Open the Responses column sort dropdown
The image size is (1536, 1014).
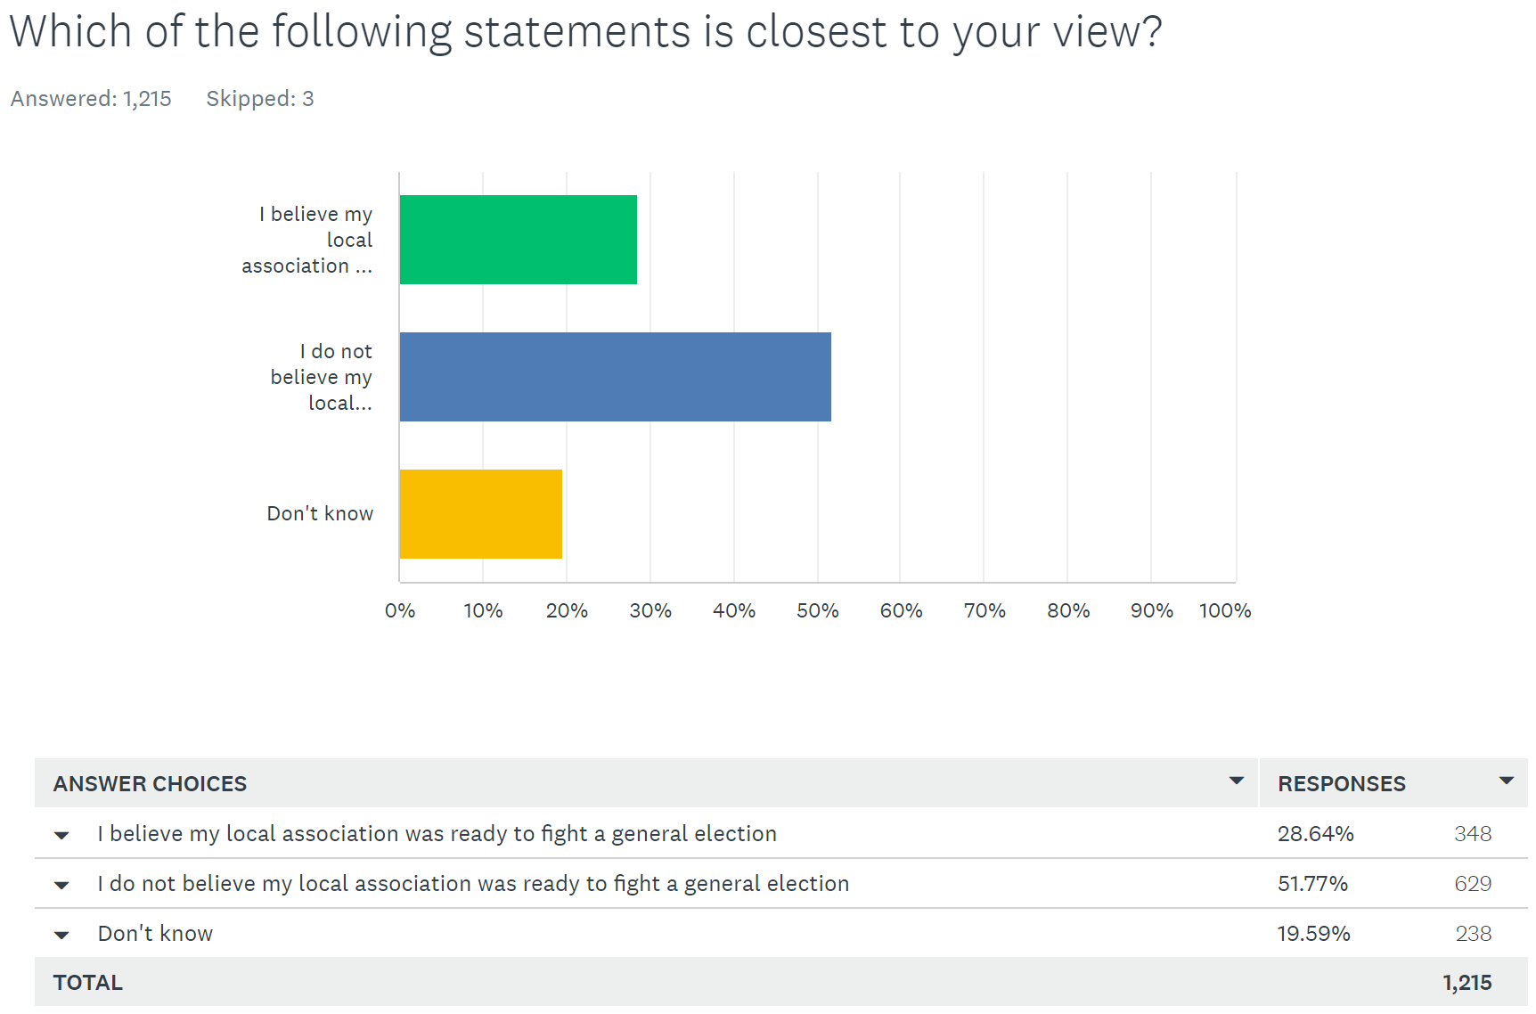[x=1506, y=781]
